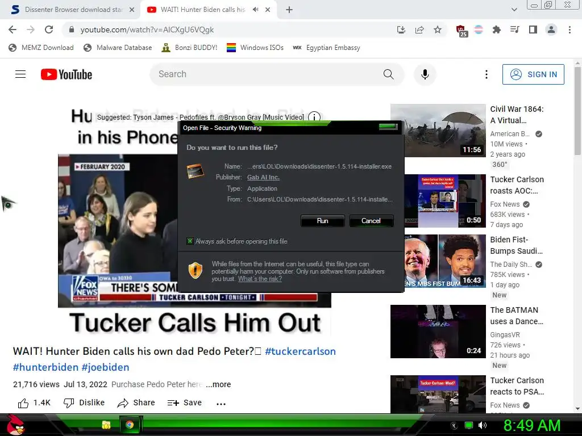Open Civil War 1864 video thumbnail
This screenshot has height=436, width=582.
pyautogui.click(x=438, y=131)
